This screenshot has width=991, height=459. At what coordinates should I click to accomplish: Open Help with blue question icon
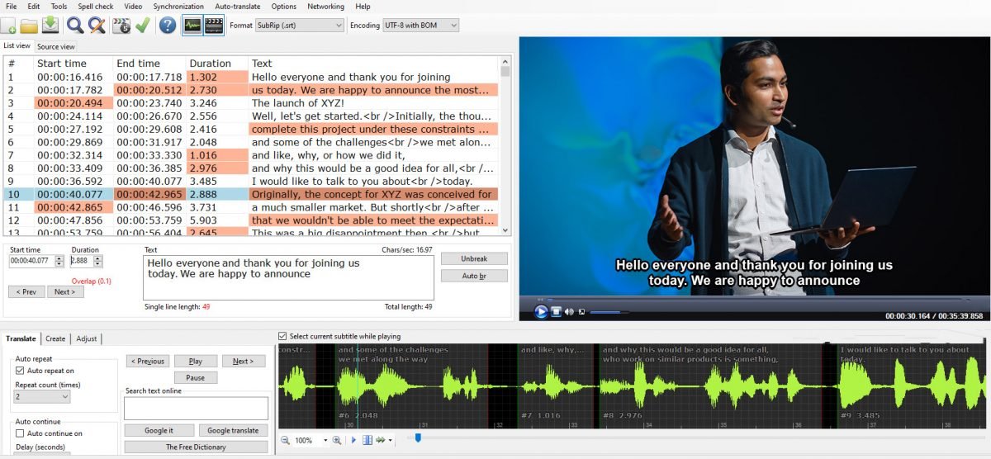(x=168, y=26)
